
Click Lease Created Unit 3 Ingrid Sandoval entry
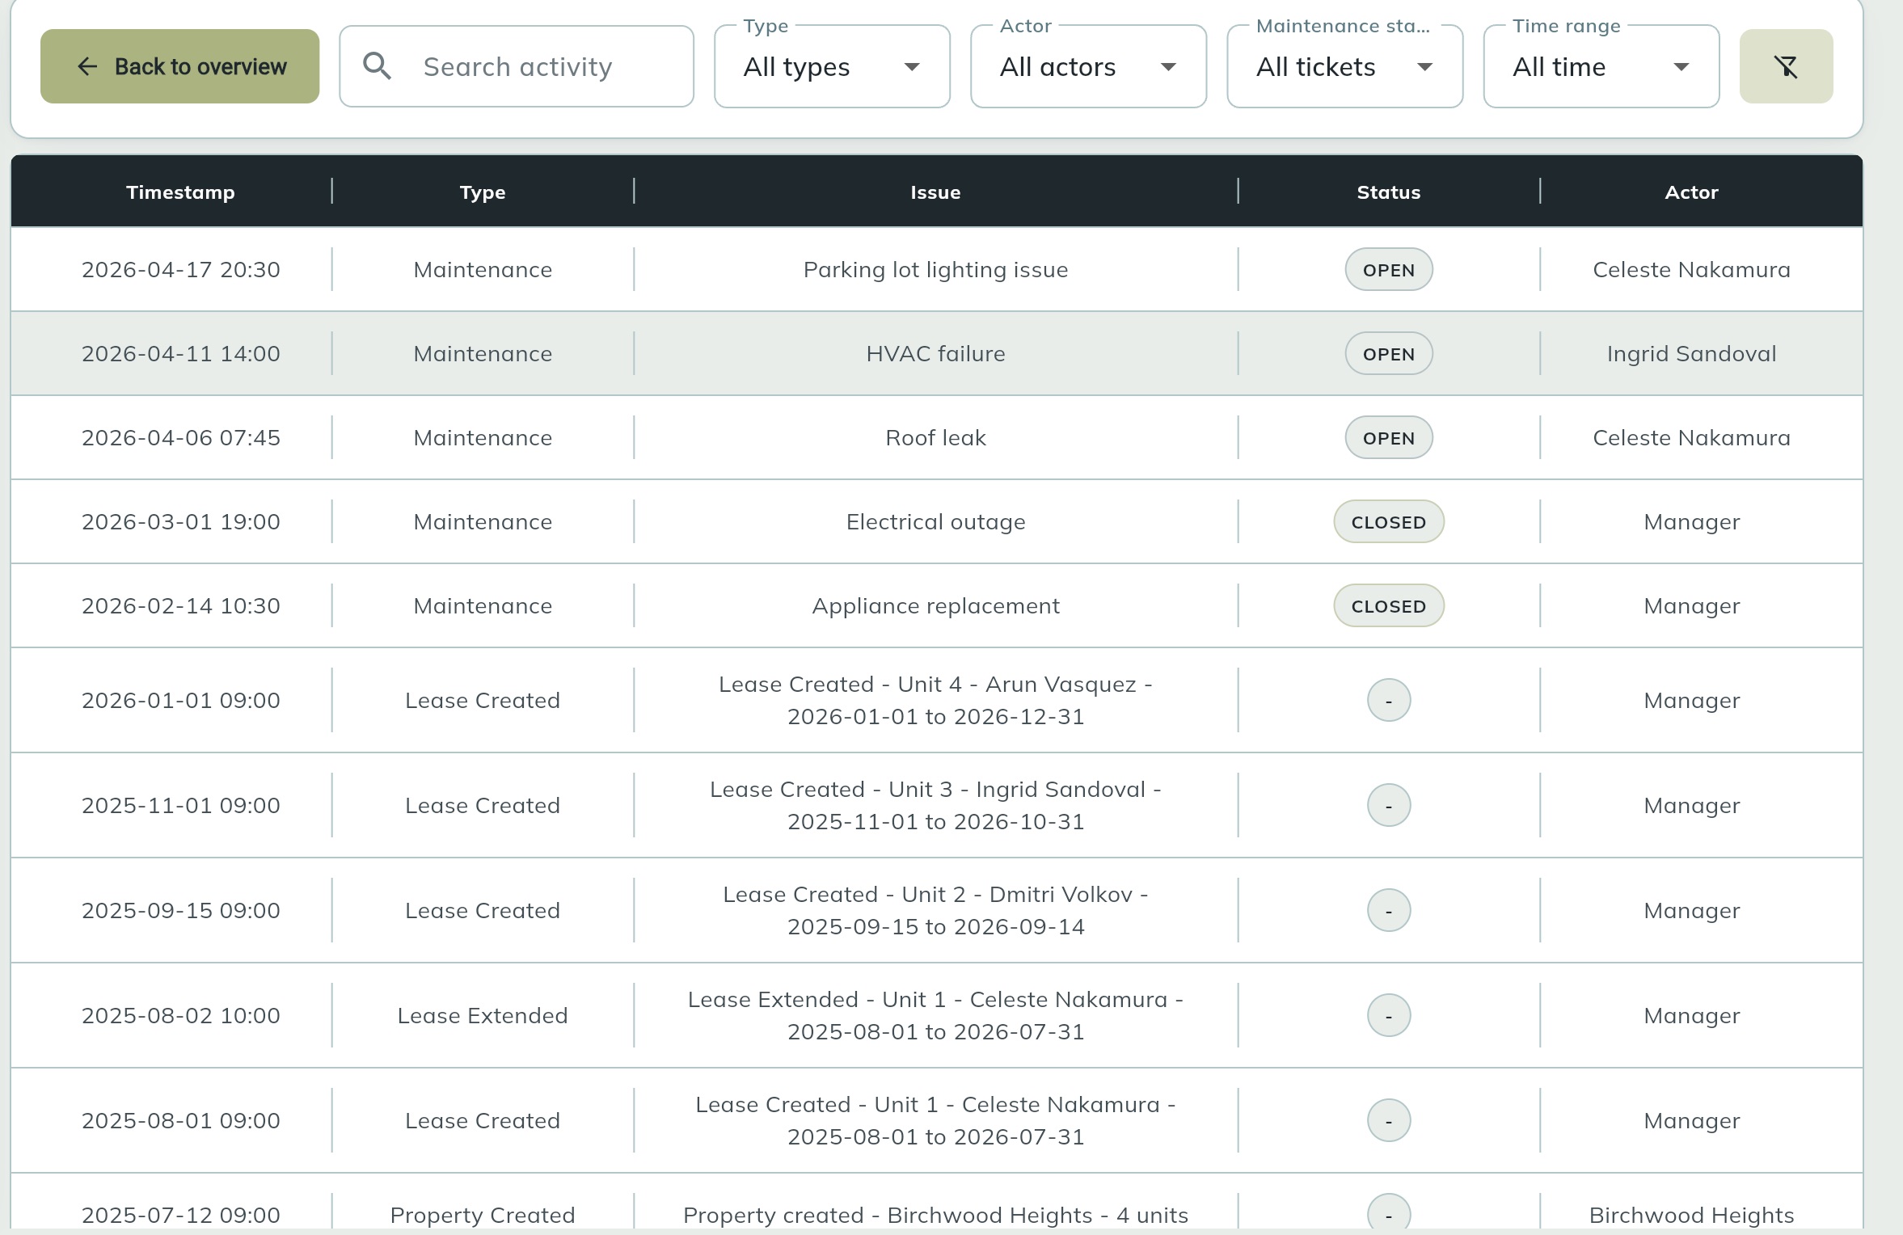click(935, 806)
